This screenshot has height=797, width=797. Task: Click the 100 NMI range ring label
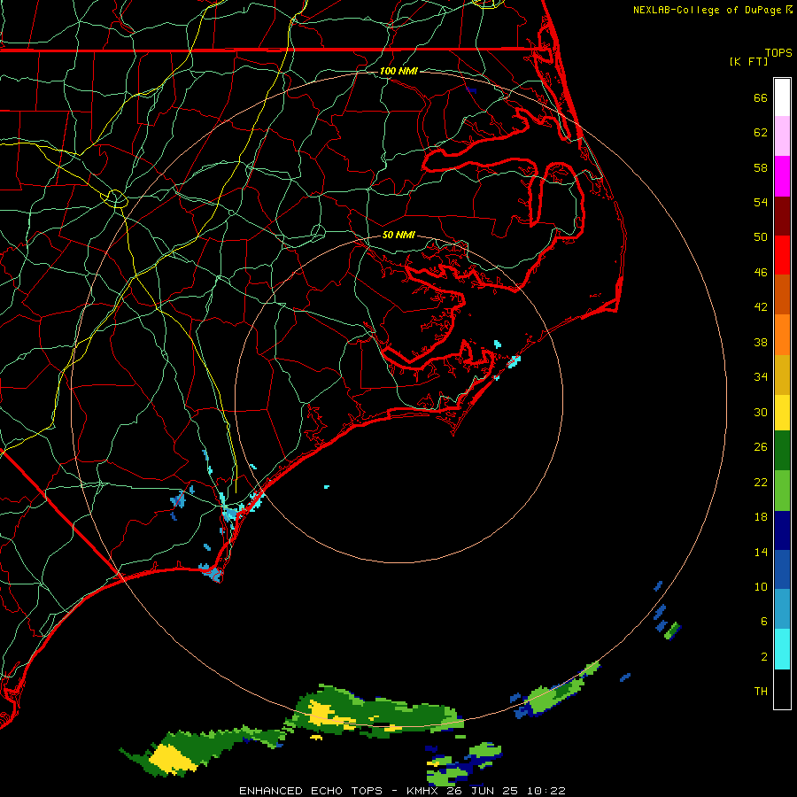[x=398, y=71]
